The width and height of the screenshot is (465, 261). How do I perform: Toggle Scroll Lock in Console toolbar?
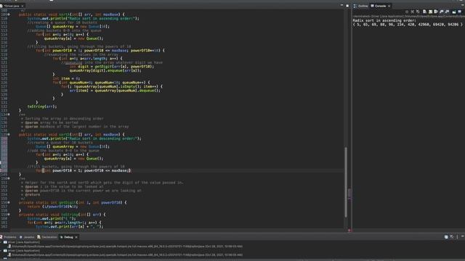pos(431,12)
